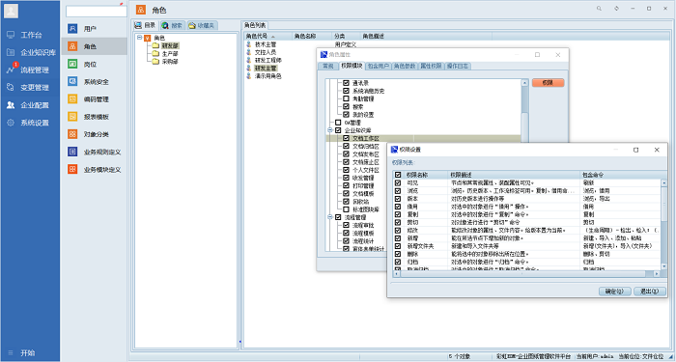Switch to the 搜索 tab beside 目录

coord(173,25)
